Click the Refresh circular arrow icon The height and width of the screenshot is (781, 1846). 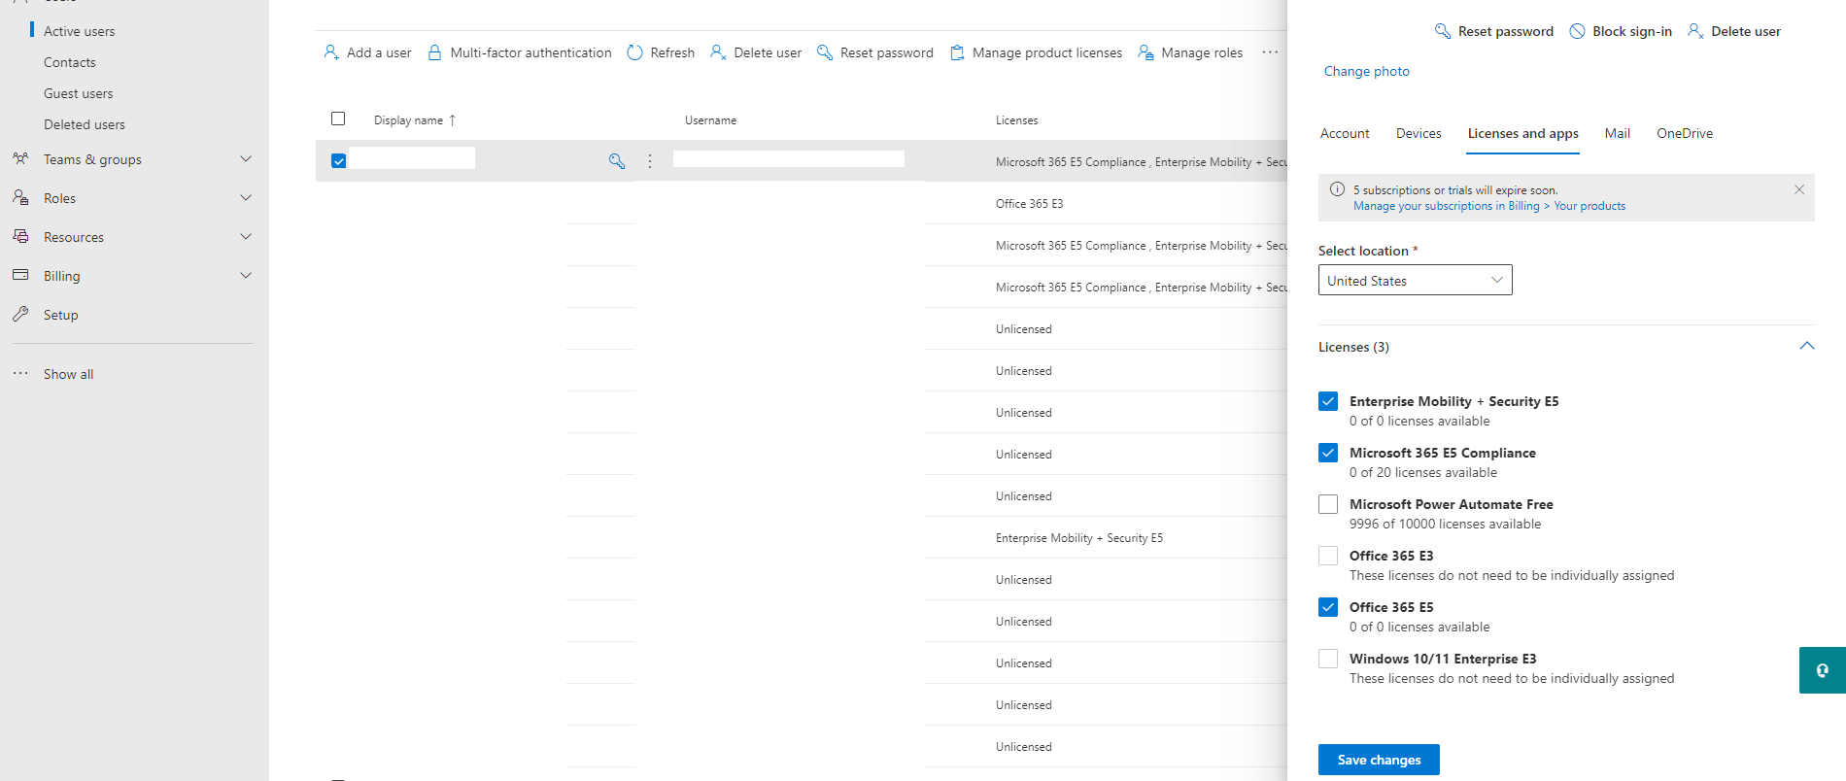(634, 52)
